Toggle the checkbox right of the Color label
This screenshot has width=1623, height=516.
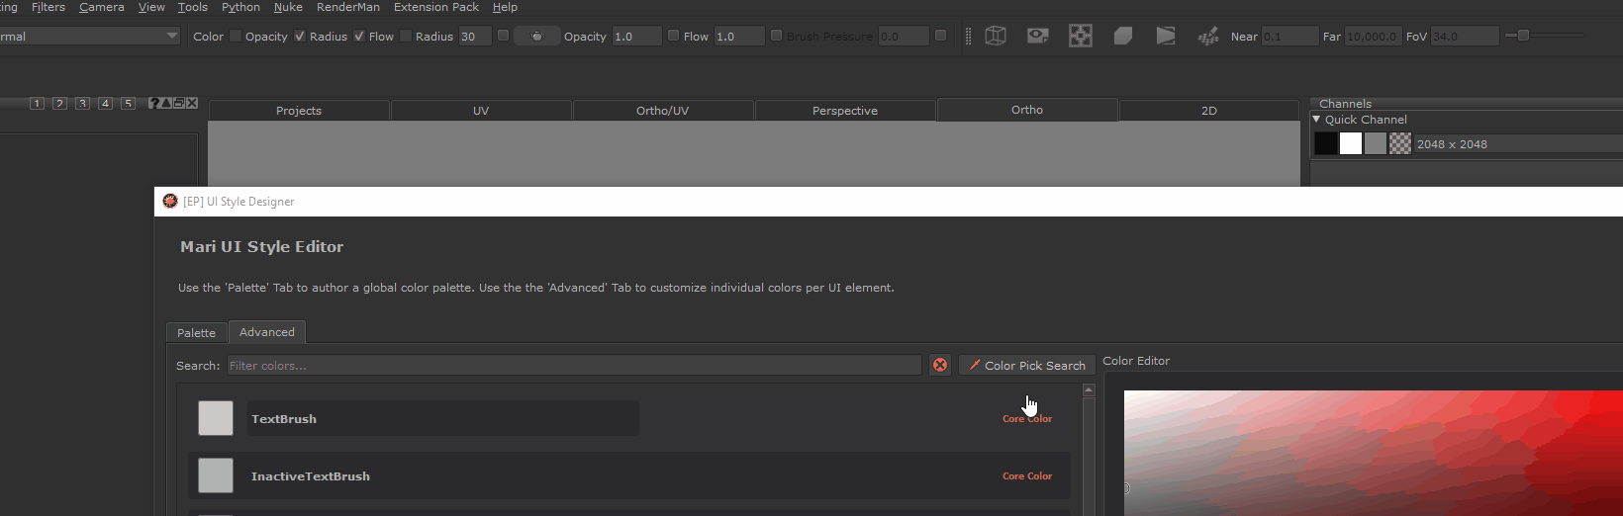pos(236,37)
